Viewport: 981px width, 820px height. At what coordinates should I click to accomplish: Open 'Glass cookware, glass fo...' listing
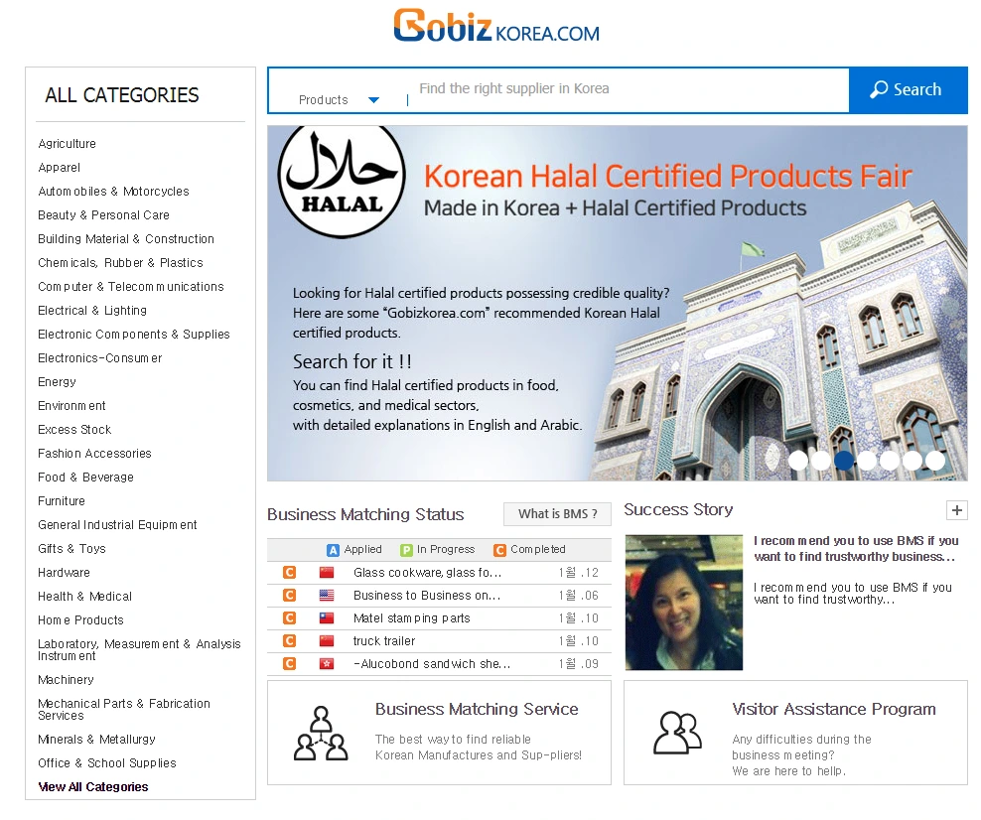tap(427, 572)
